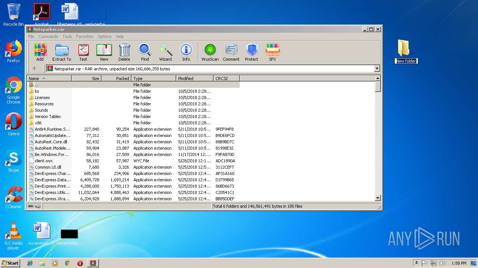Screen dimensions: 478x268
Task: Launch the Wizard tool
Action: (165, 52)
